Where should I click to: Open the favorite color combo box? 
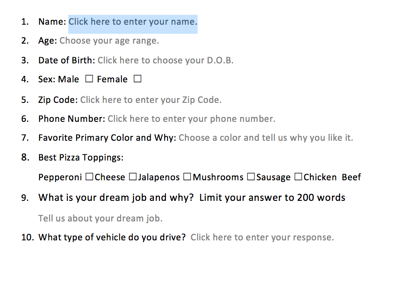coord(266,138)
